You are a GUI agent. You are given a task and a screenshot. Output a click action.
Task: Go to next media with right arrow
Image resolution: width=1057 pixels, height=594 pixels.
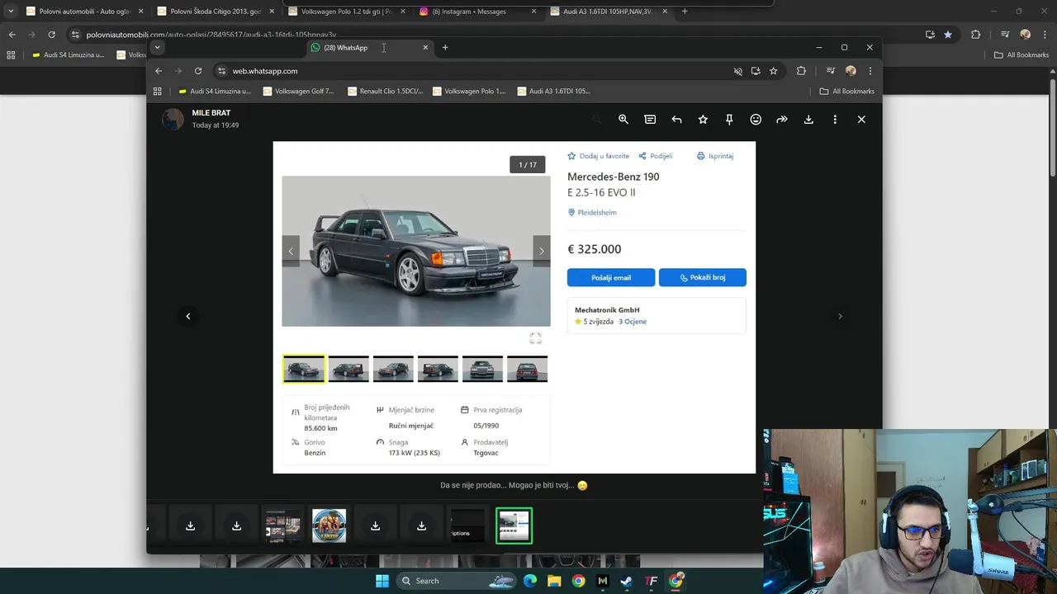(x=840, y=316)
